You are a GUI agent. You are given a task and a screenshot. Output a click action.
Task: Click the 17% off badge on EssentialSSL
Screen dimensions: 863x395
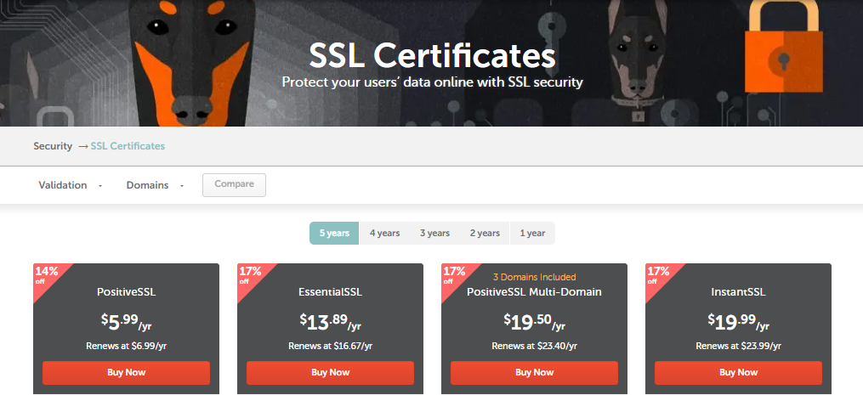click(x=251, y=274)
